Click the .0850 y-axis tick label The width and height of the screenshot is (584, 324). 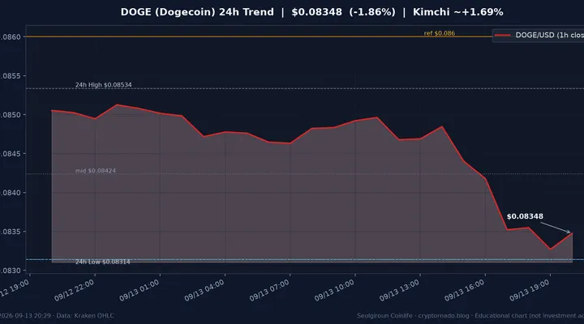[11, 115]
